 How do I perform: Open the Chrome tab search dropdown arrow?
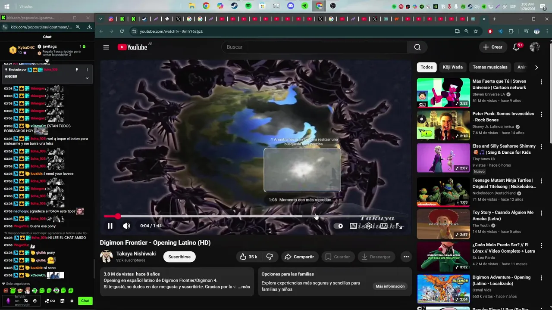[100, 19]
